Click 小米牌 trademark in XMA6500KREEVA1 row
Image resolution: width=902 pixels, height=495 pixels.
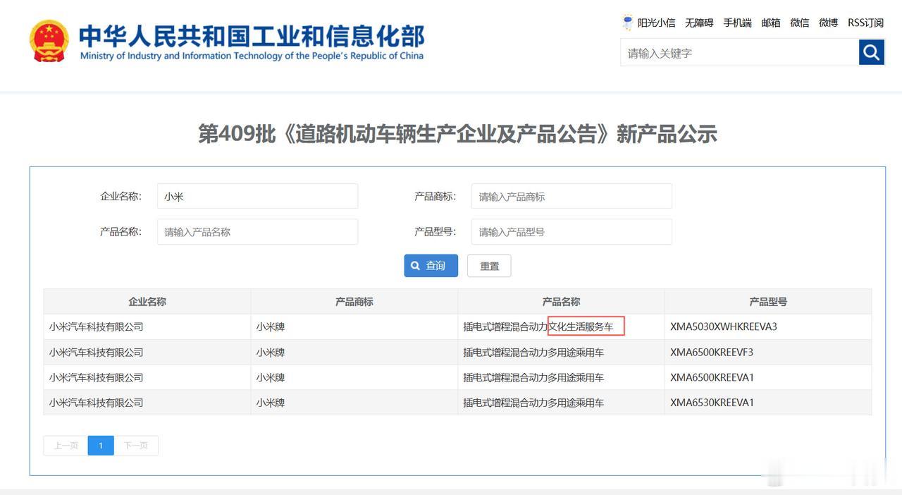[271, 377]
